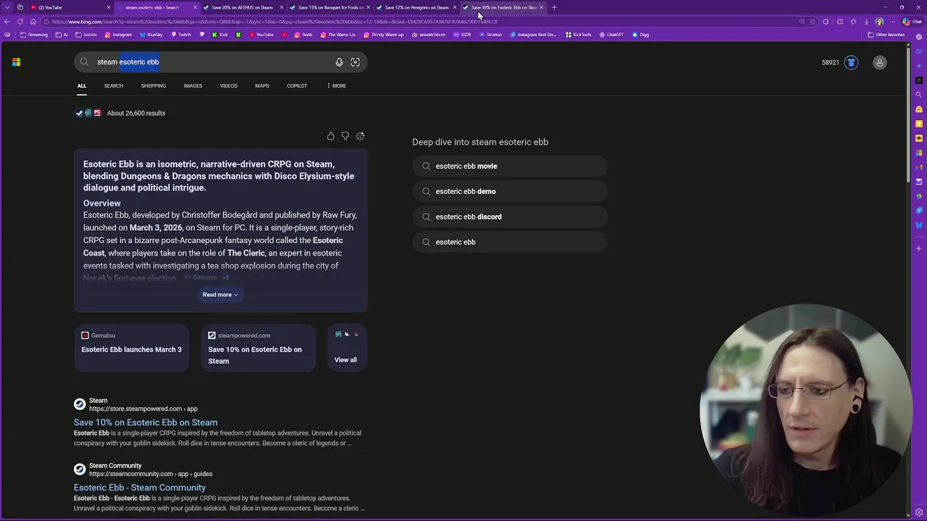This screenshot has width=927, height=521.
Task: Click the share icon above the answer
Action: (x=360, y=136)
